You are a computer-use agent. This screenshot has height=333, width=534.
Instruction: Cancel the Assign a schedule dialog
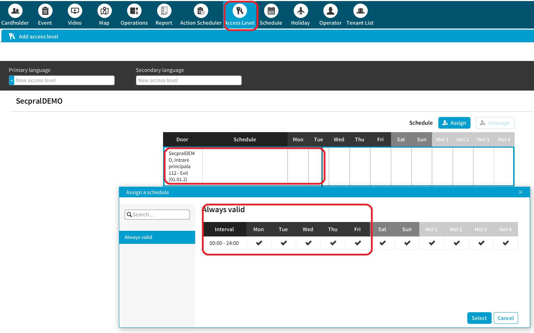click(505, 318)
